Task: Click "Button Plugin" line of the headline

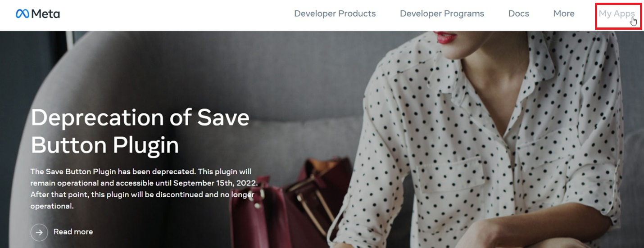Action: pos(105,145)
